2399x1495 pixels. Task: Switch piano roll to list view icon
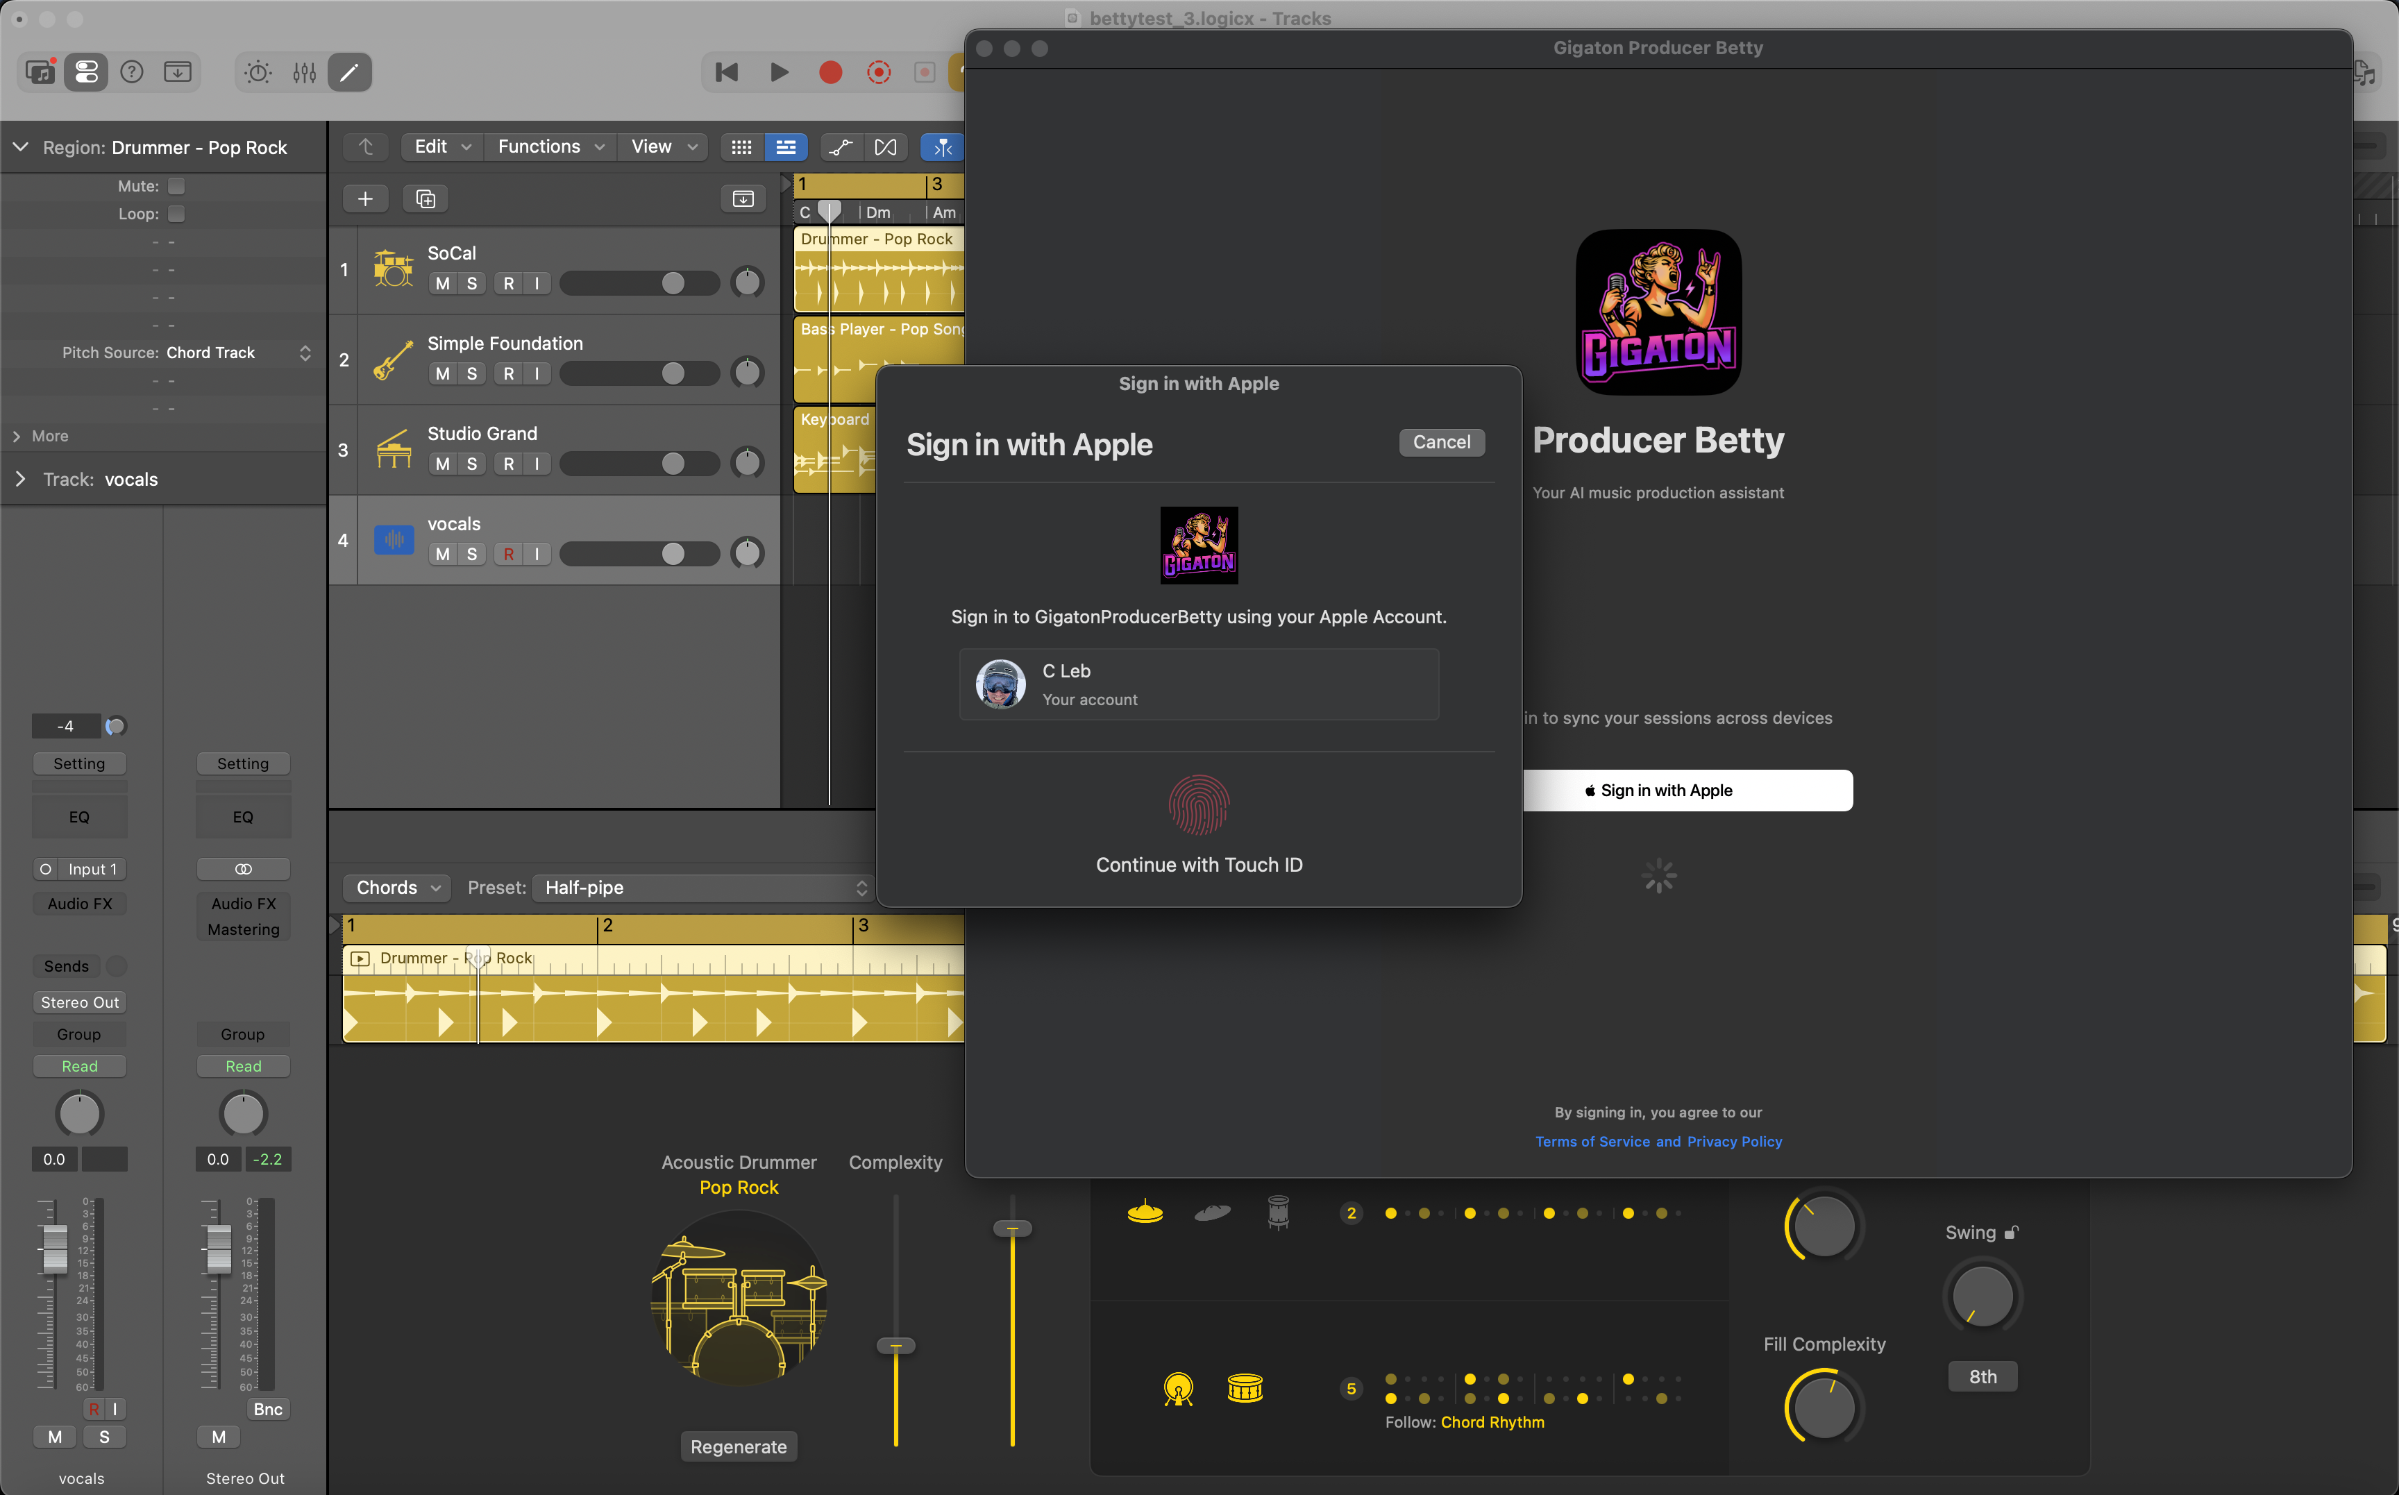pos(786,146)
